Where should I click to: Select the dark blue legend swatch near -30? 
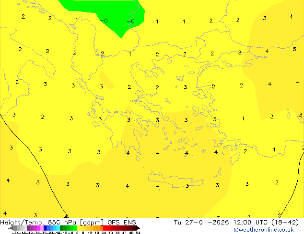(x=45, y=228)
